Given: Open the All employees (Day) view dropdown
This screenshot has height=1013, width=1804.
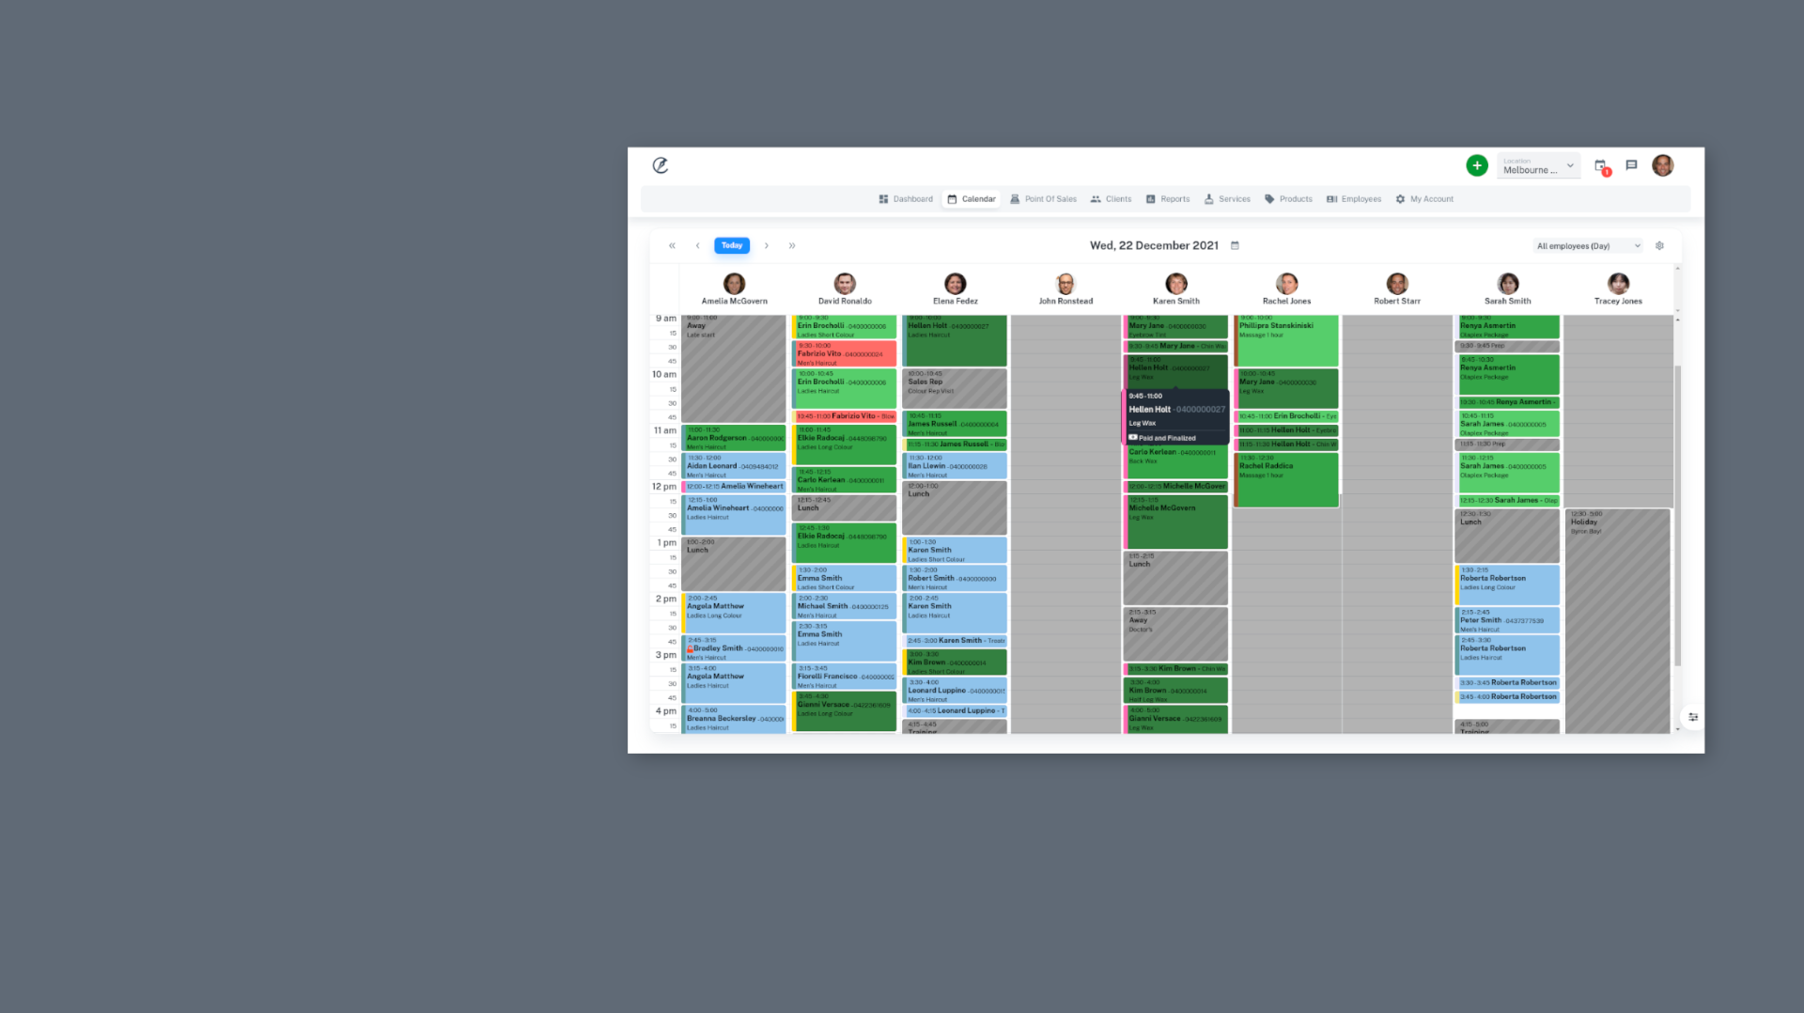Looking at the screenshot, I should pos(1589,246).
